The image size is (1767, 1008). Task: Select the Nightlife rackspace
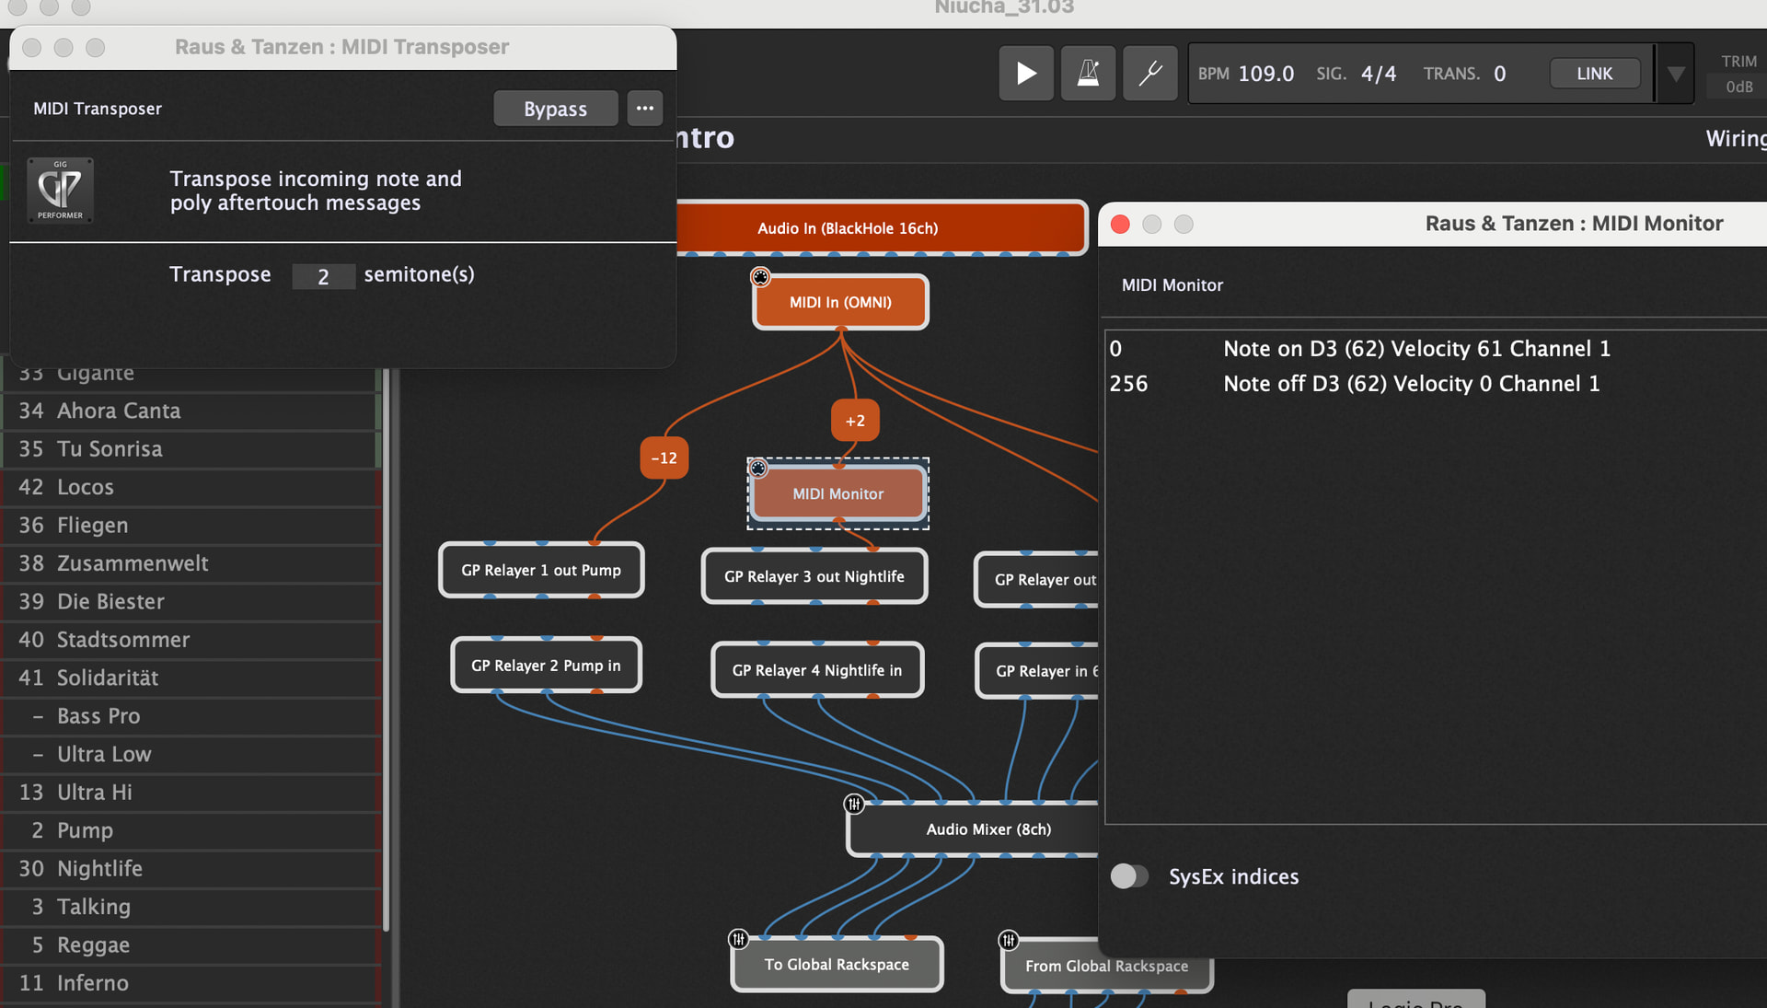tap(99, 868)
